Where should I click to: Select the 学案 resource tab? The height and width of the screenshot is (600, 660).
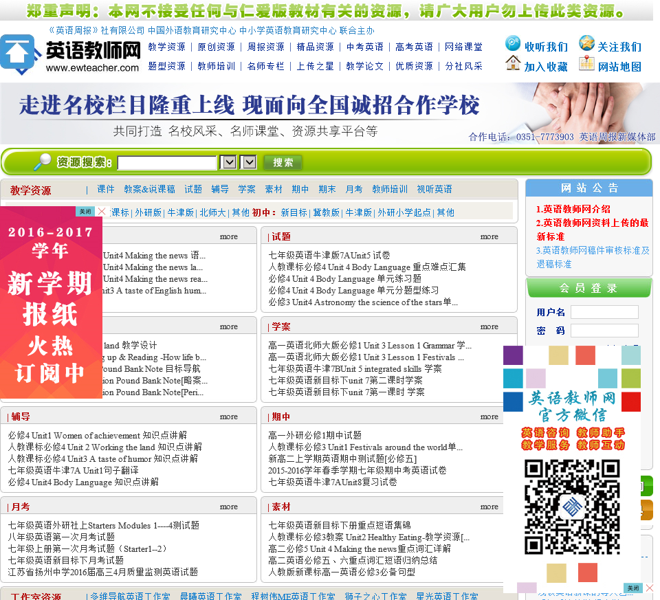click(247, 189)
